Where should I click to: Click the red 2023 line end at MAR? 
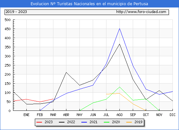point(53,99)
